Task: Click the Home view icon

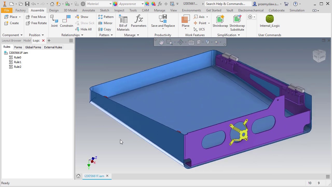Action: click(52, 4)
